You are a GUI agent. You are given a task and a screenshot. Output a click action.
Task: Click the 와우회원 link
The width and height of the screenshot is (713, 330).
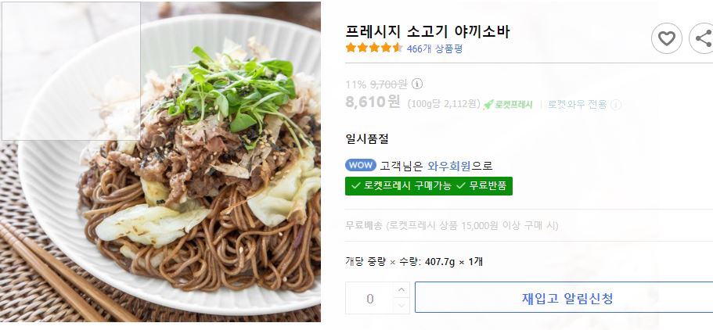tap(449, 166)
